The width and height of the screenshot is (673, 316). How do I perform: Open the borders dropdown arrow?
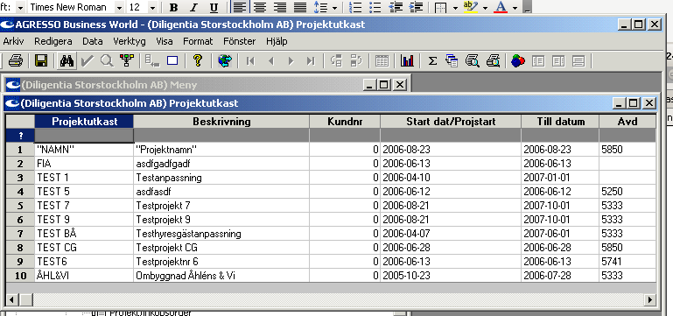(x=454, y=8)
